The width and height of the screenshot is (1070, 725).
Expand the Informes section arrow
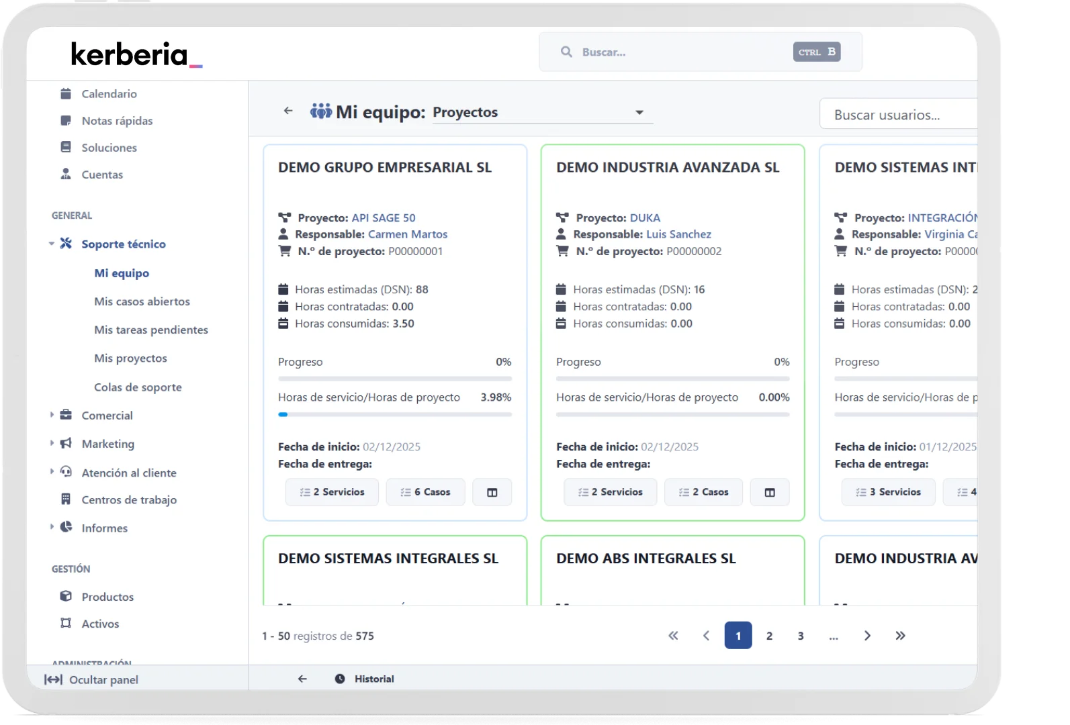[52, 527]
